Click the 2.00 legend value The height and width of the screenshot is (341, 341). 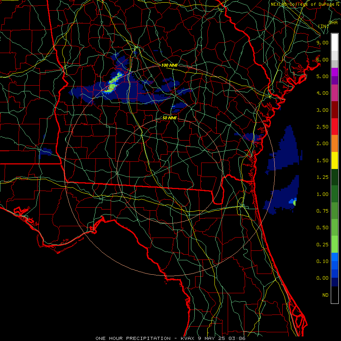(322, 144)
